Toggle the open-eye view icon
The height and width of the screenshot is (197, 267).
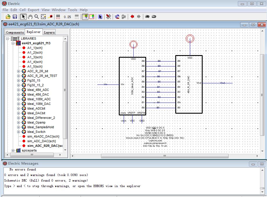coord(147,17)
